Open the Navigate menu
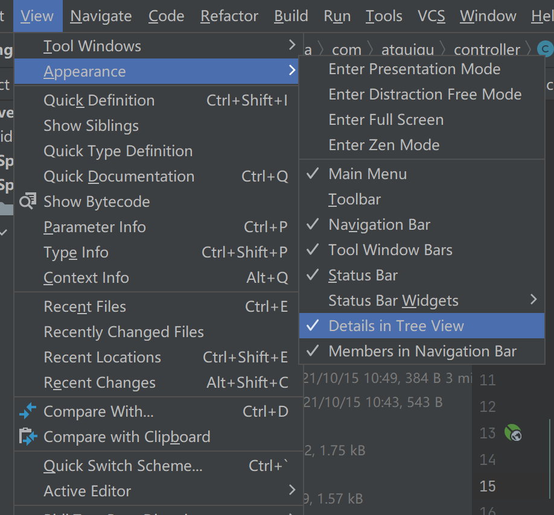 tap(101, 16)
